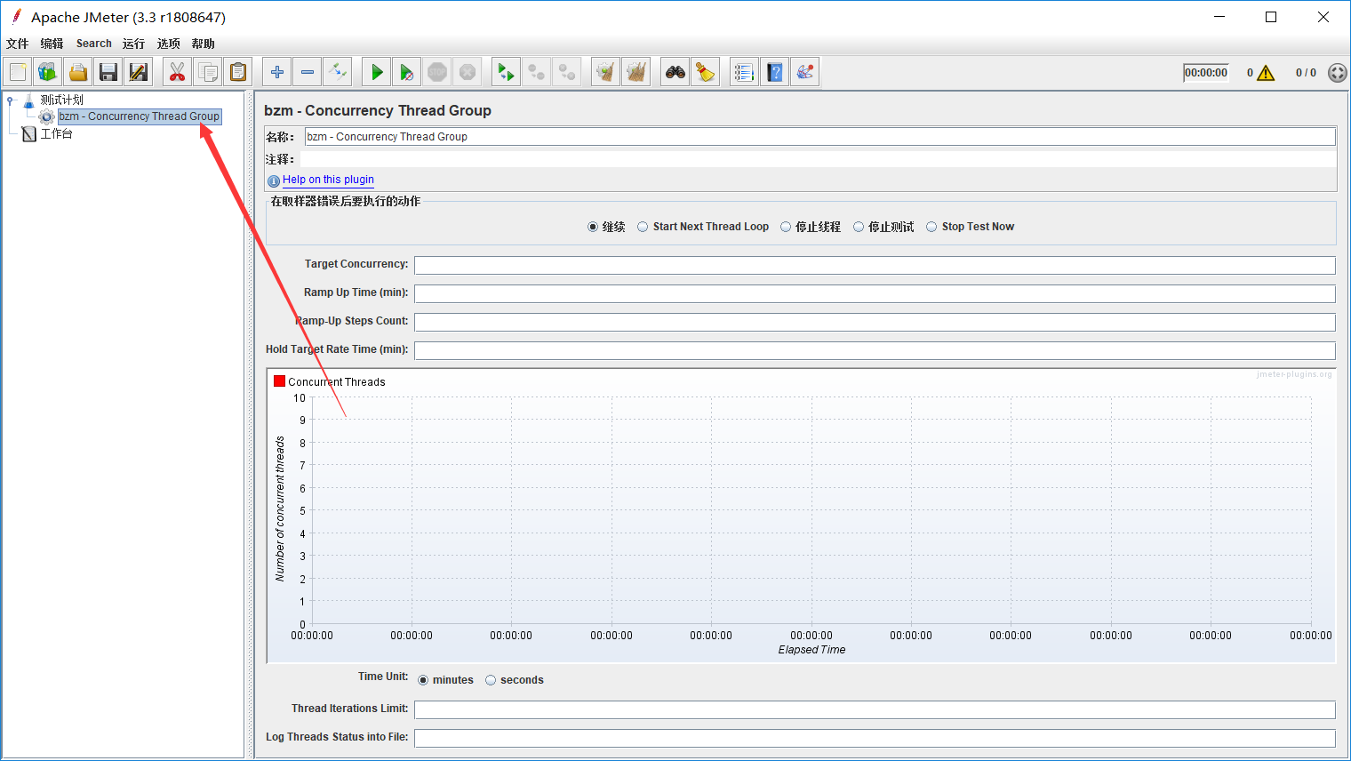Select 测试计划 in the tree
Image resolution: width=1351 pixels, height=761 pixels.
[61, 100]
